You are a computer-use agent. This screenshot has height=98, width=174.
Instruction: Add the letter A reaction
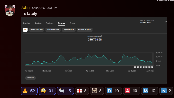[x=132, y=91]
